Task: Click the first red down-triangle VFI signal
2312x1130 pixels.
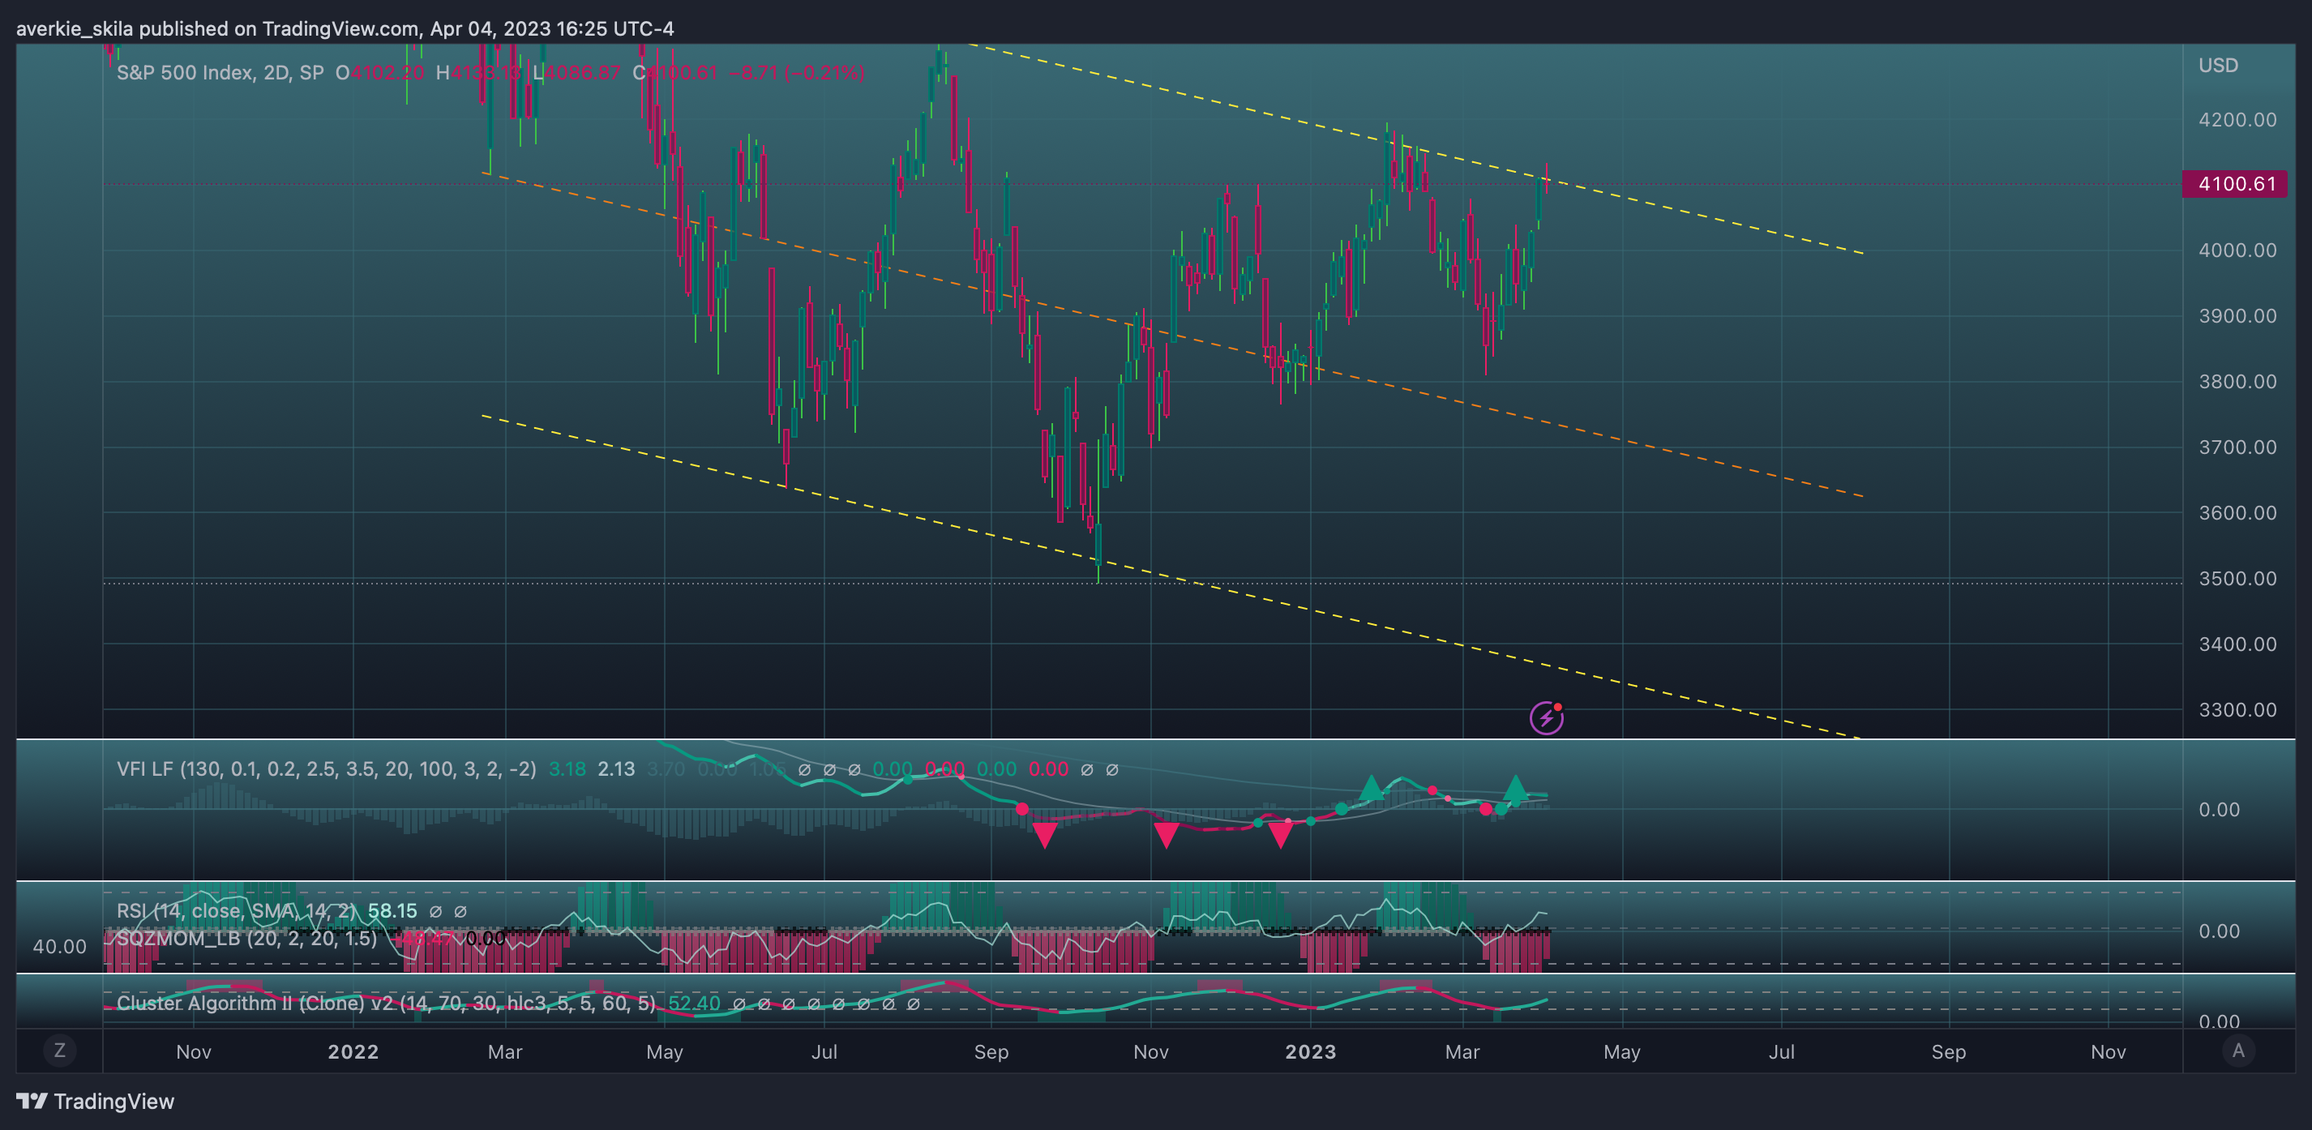Action: coord(1044,835)
